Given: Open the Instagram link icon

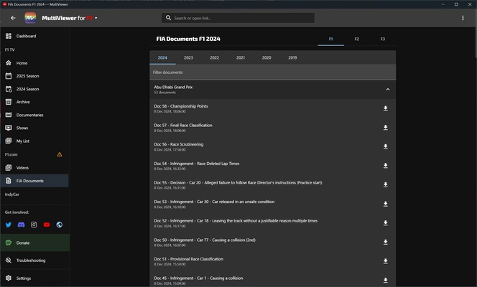Looking at the screenshot, I should tap(34, 225).
